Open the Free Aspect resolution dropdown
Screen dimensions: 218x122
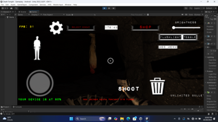[53, 15]
